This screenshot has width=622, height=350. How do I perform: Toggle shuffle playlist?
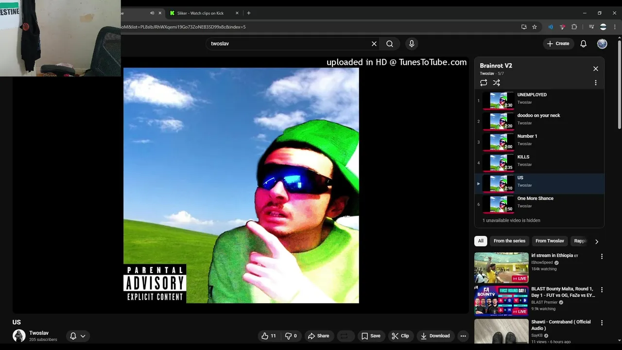tap(497, 83)
